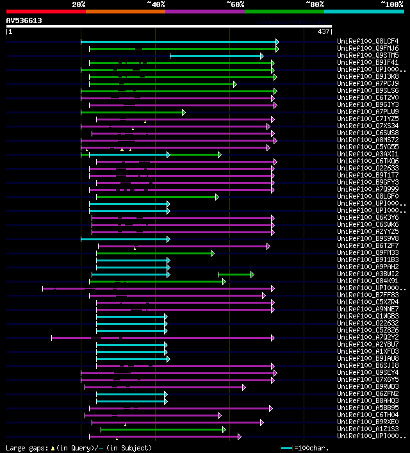Click the yellow gap marker below the Q7XS34 bar
Screen dimensions: 410x453
pyautogui.click(x=133, y=129)
